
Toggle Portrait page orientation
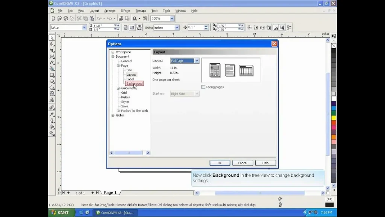(x=126, y=28)
